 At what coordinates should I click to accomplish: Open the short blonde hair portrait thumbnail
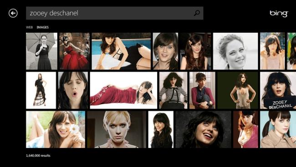click(x=117, y=130)
